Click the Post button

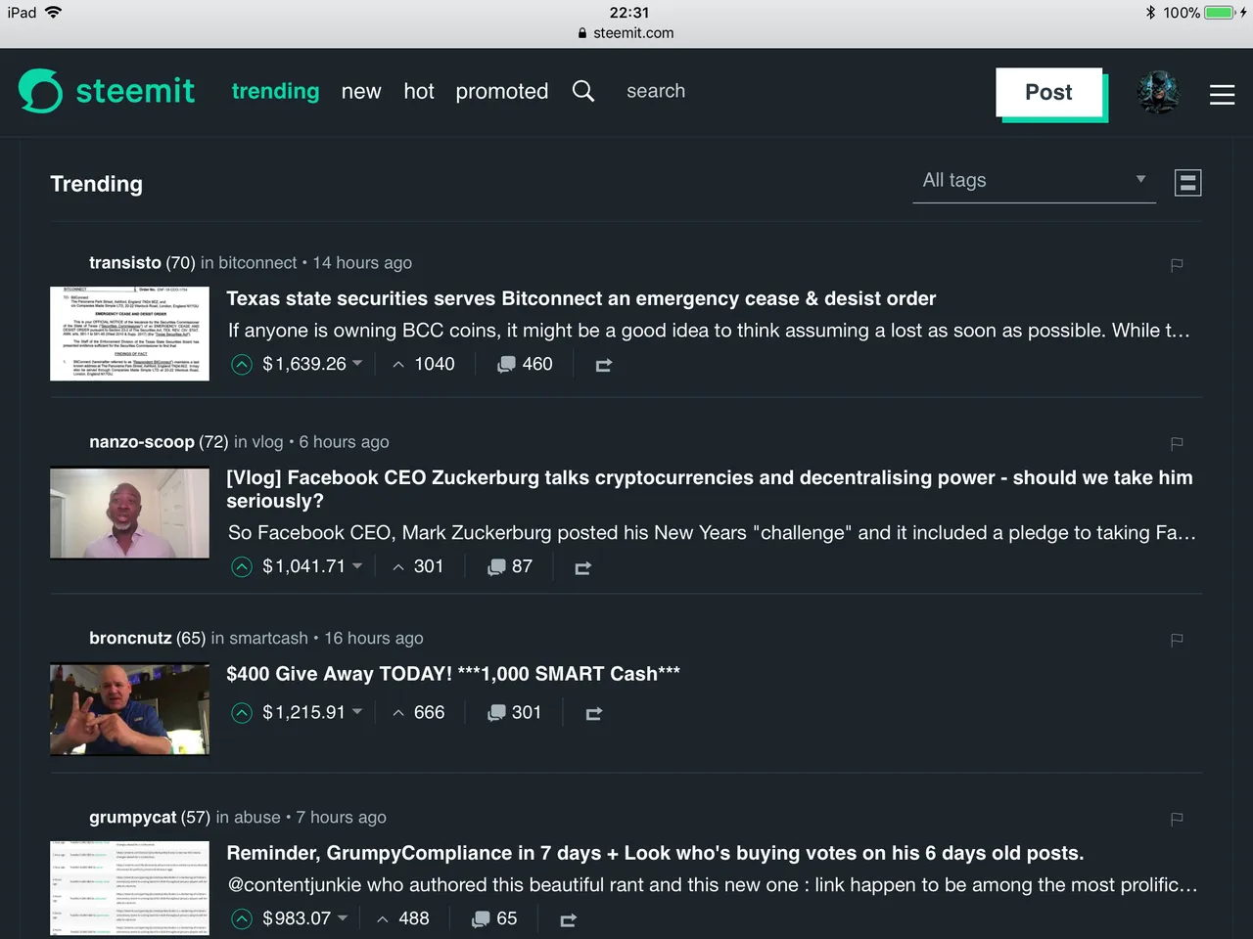(x=1048, y=92)
